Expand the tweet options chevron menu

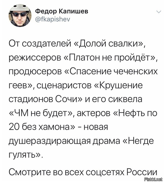point(159,12)
